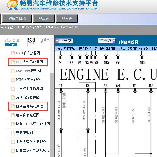Image resolution: width=157 pixels, height=157 pixels.
Task: Go back with the <<后退 button
Action: point(44,18)
